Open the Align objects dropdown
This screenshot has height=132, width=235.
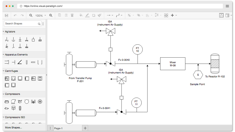[x=149, y=15]
